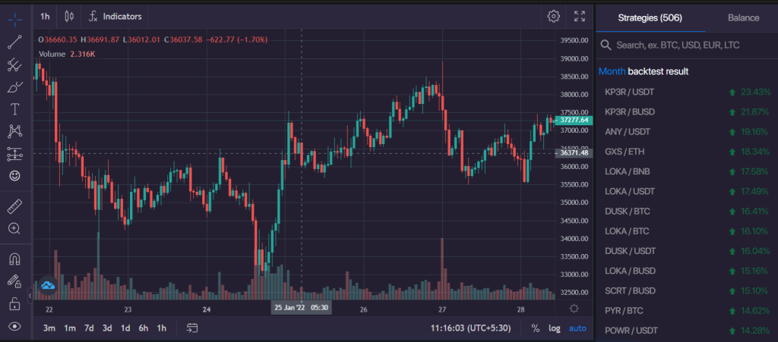Screen dimensions: 778x342
Task: Open the candle chart style dropdown
Action: [x=69, y=17]
